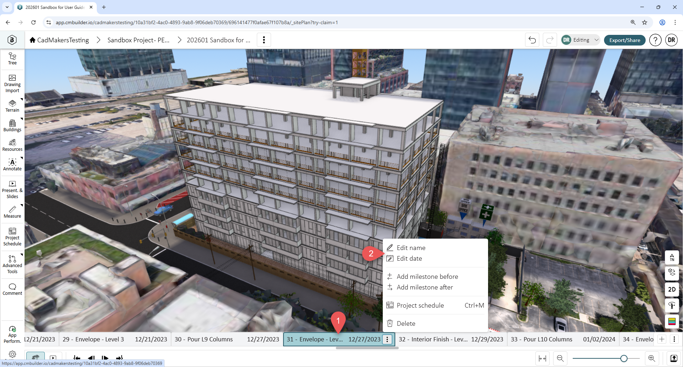Step to the next milestone
Viewport: 683px width, 367px height.
[x=105, y=358]
